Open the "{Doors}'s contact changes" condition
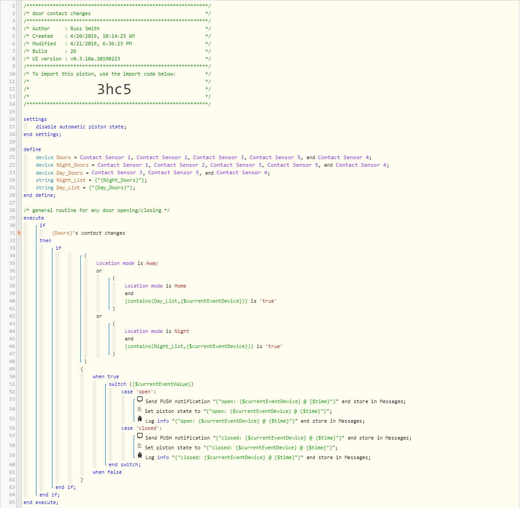This screenshot has width=523, height=508. (88, 233)
